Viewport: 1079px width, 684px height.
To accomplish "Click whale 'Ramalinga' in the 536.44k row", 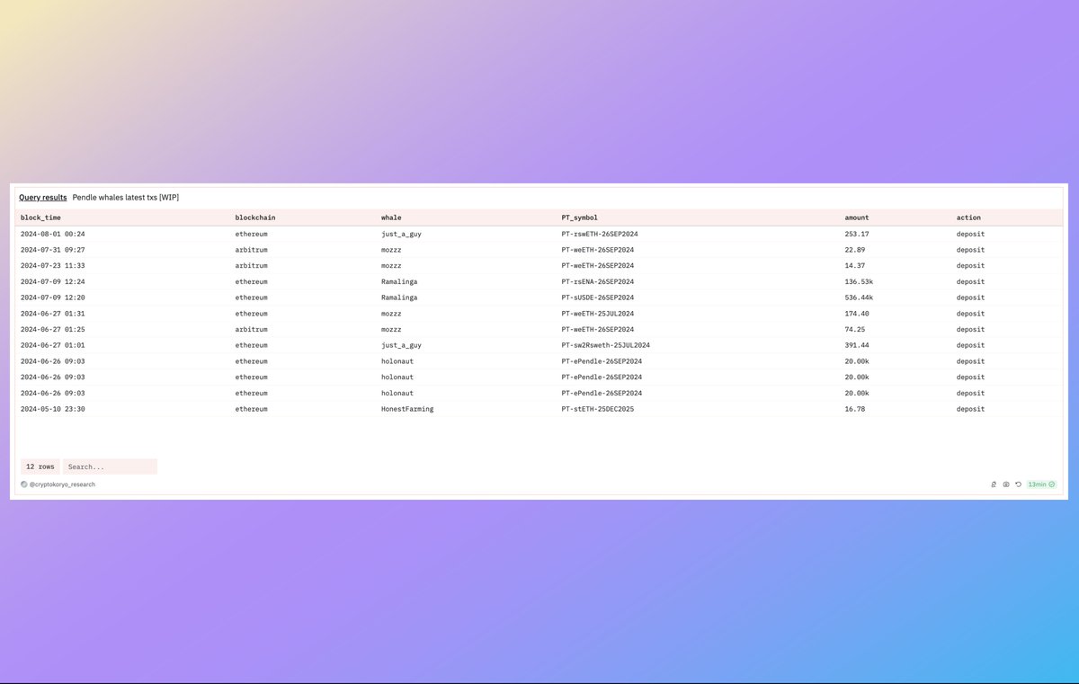I will pyautogui.click(x=399, y=298).
